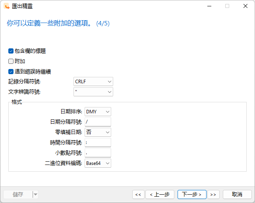
Task: Jump to last step with >> button
Action: (x=213, y=194)
